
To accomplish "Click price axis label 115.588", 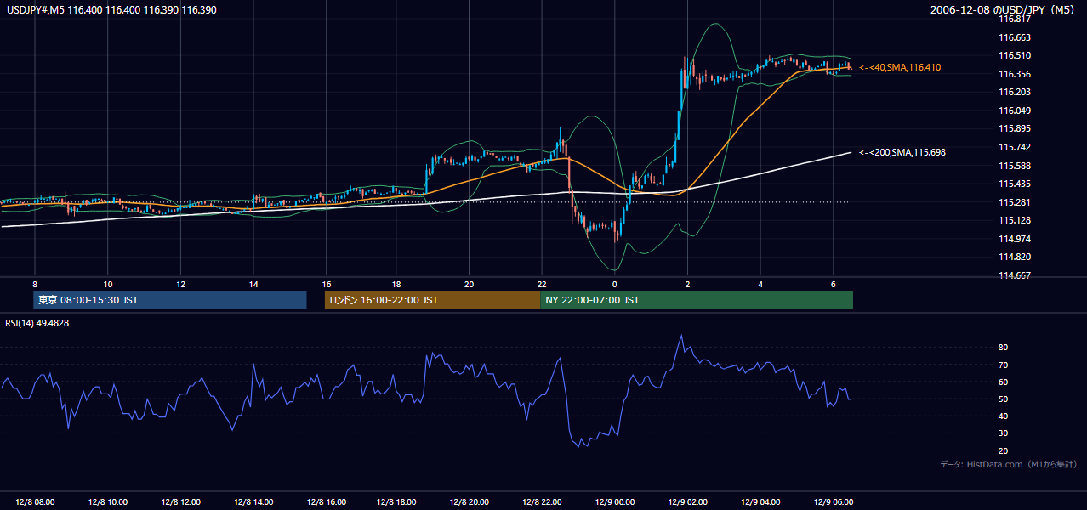I will click(1015, 166).
